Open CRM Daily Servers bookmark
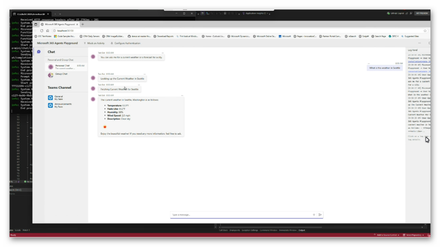 click(89, 36)
